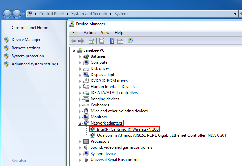
Task: Select the Qualcomm Atheros AR8151 Ethernet Controller
Action: [x=161, y=135]
